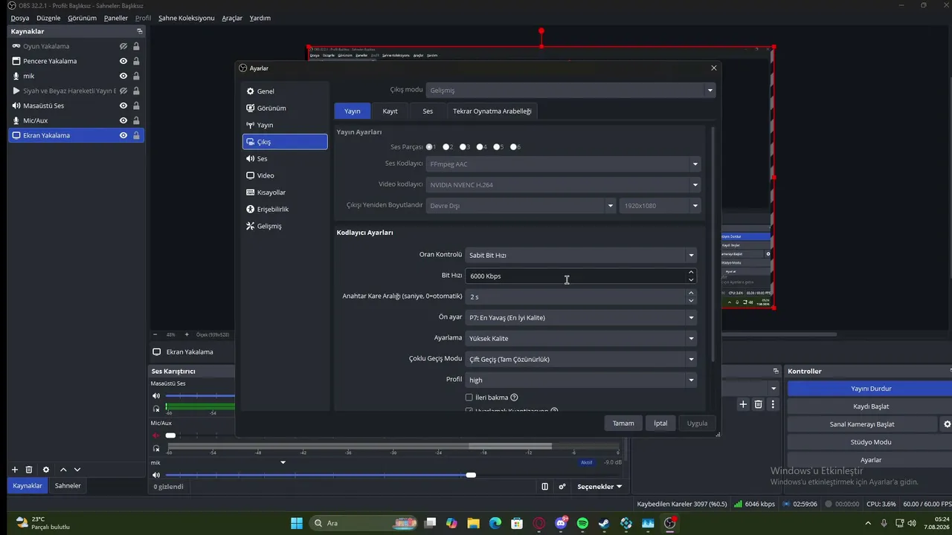Open the Sahne Koleksiyonu menu

tap(187, 18)
